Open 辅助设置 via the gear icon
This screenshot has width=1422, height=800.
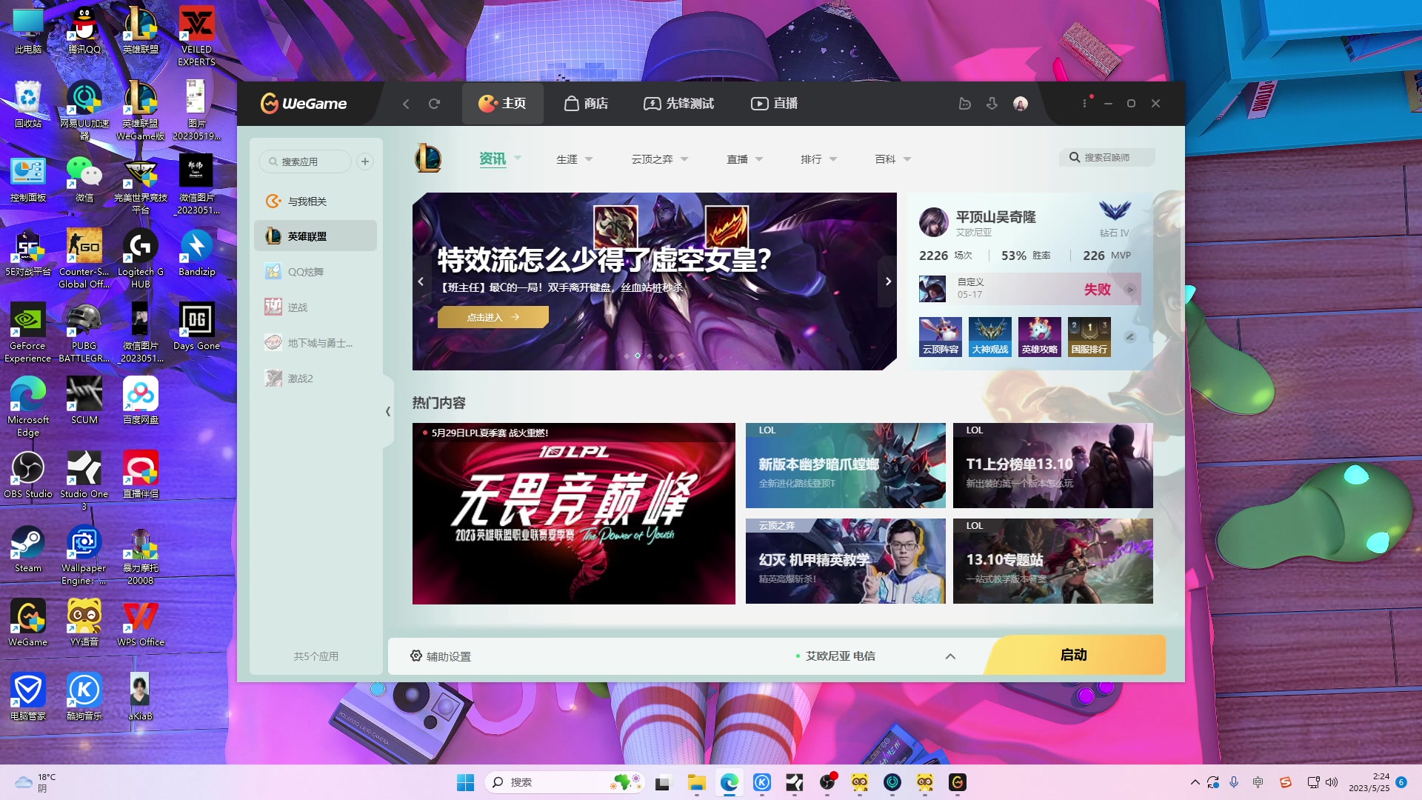click(x=416, y=656)
